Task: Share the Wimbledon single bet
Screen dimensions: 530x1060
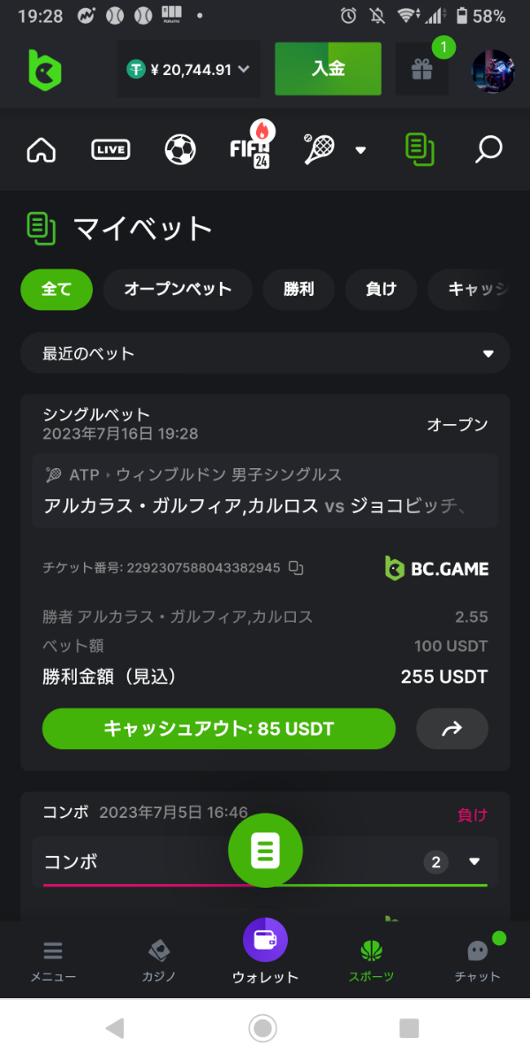Action: tap(452, 729)
